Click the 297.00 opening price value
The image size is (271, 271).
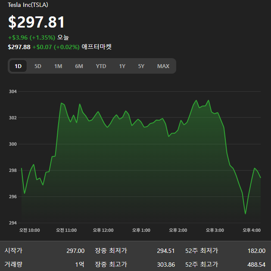tap(75, 251)
